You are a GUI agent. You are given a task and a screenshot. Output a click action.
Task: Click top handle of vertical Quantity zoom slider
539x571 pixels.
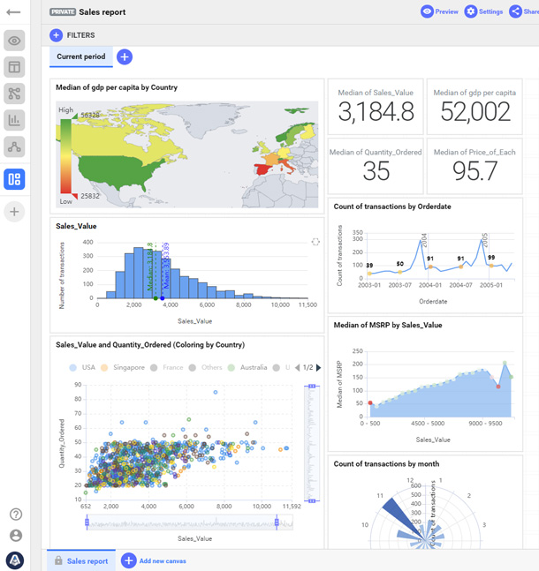(x=312, y=386)
